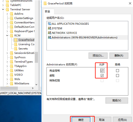Screen dimensions: 133x122
Task: Expand the SessionArbitration tree node
Action: point(7,53)
